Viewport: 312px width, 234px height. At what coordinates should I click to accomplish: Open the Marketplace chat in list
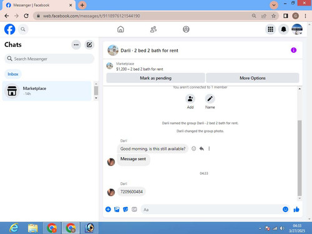pos(47,91)
